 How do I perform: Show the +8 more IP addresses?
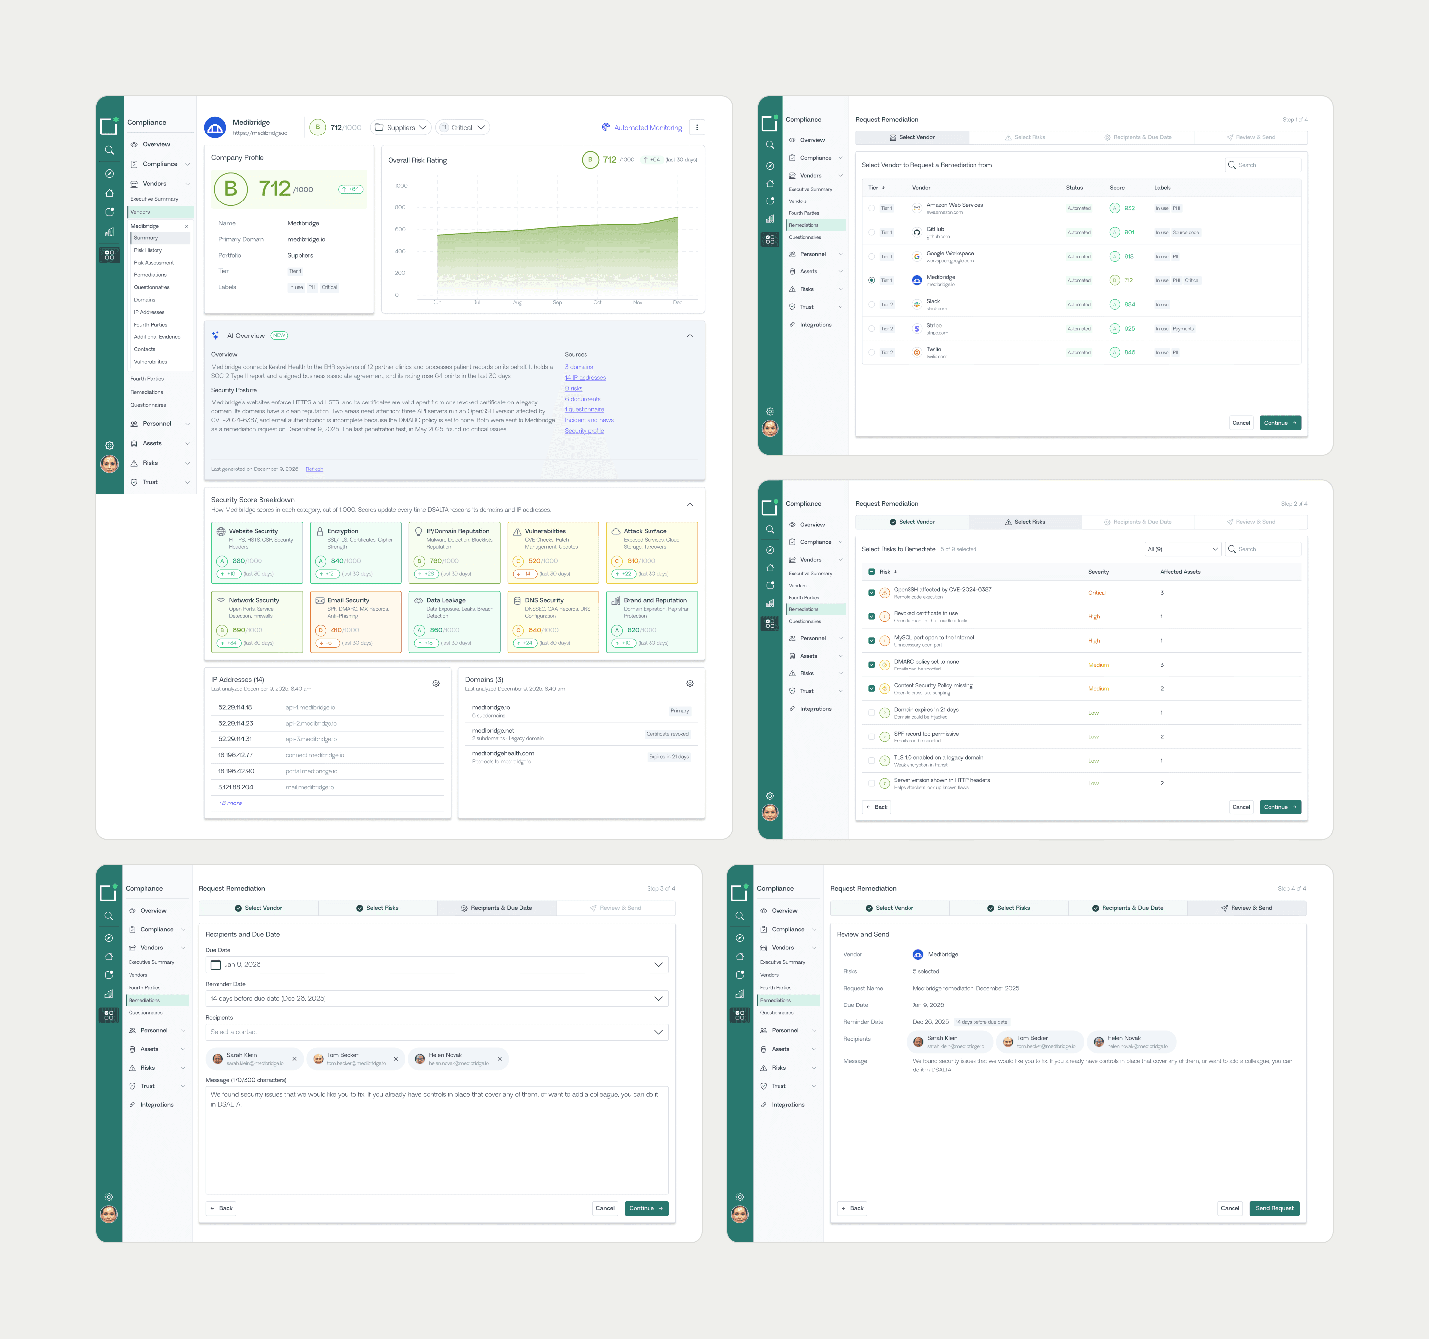tap(230, 803)
